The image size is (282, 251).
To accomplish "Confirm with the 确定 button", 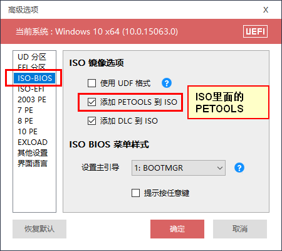I will (x=177, y=229).
